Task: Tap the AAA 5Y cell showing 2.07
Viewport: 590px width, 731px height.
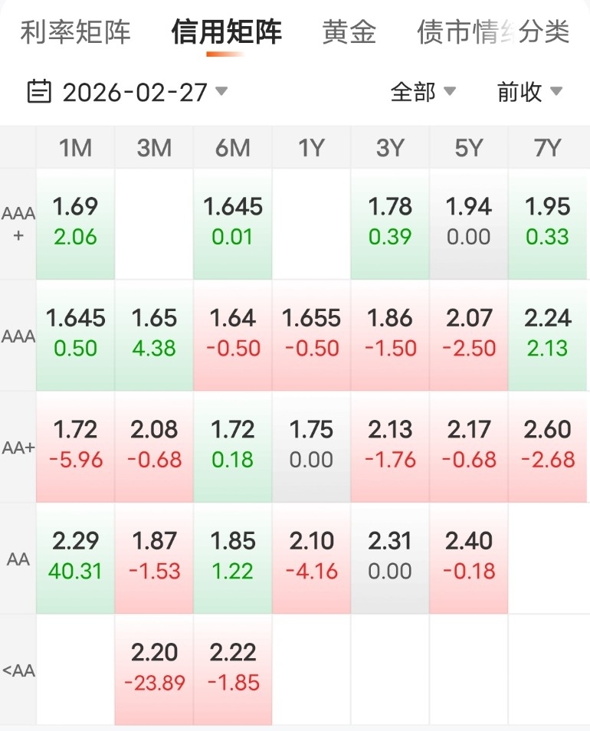Action: click(469, 333)
